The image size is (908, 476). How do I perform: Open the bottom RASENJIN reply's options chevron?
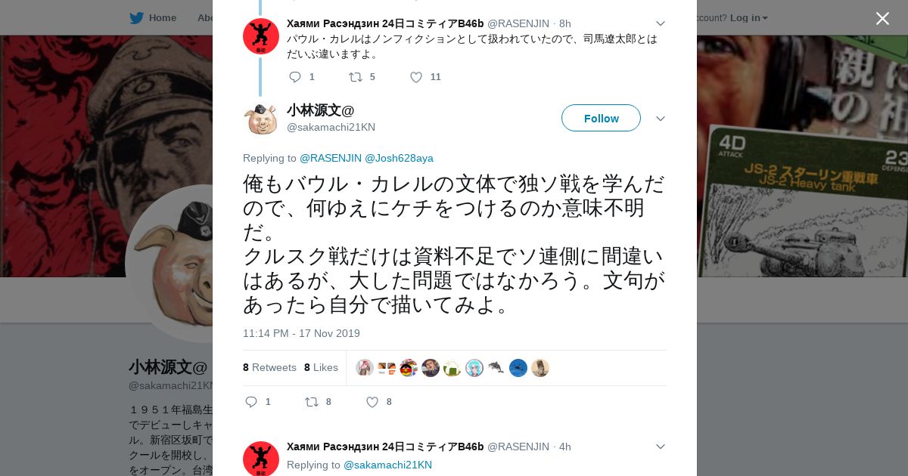(661, 447)
